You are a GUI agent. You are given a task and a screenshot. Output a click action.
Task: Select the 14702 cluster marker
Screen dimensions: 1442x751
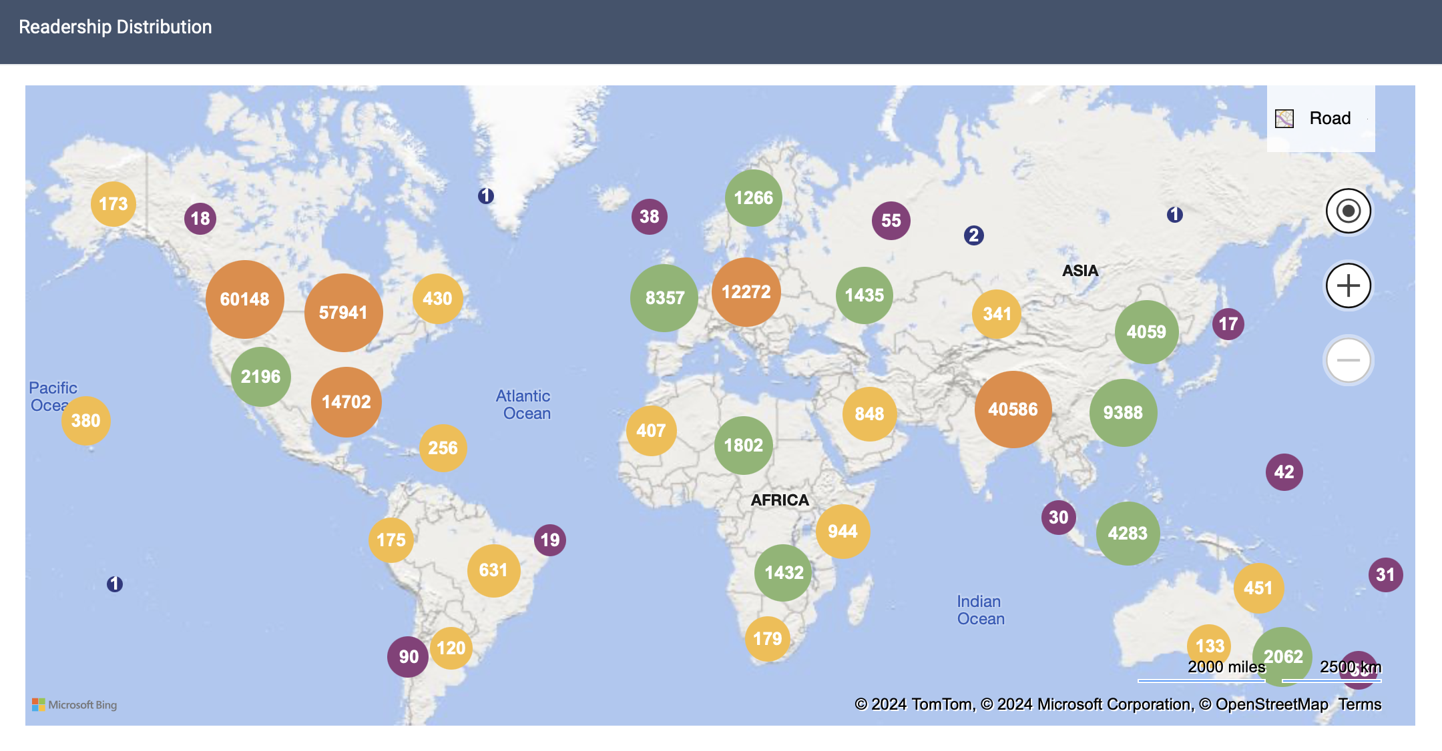[346, 402]
